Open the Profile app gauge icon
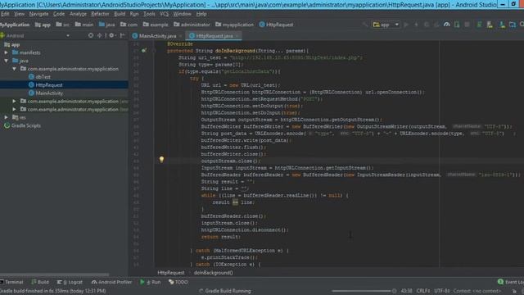The image size is (524, 295). [x=446, y=25]
